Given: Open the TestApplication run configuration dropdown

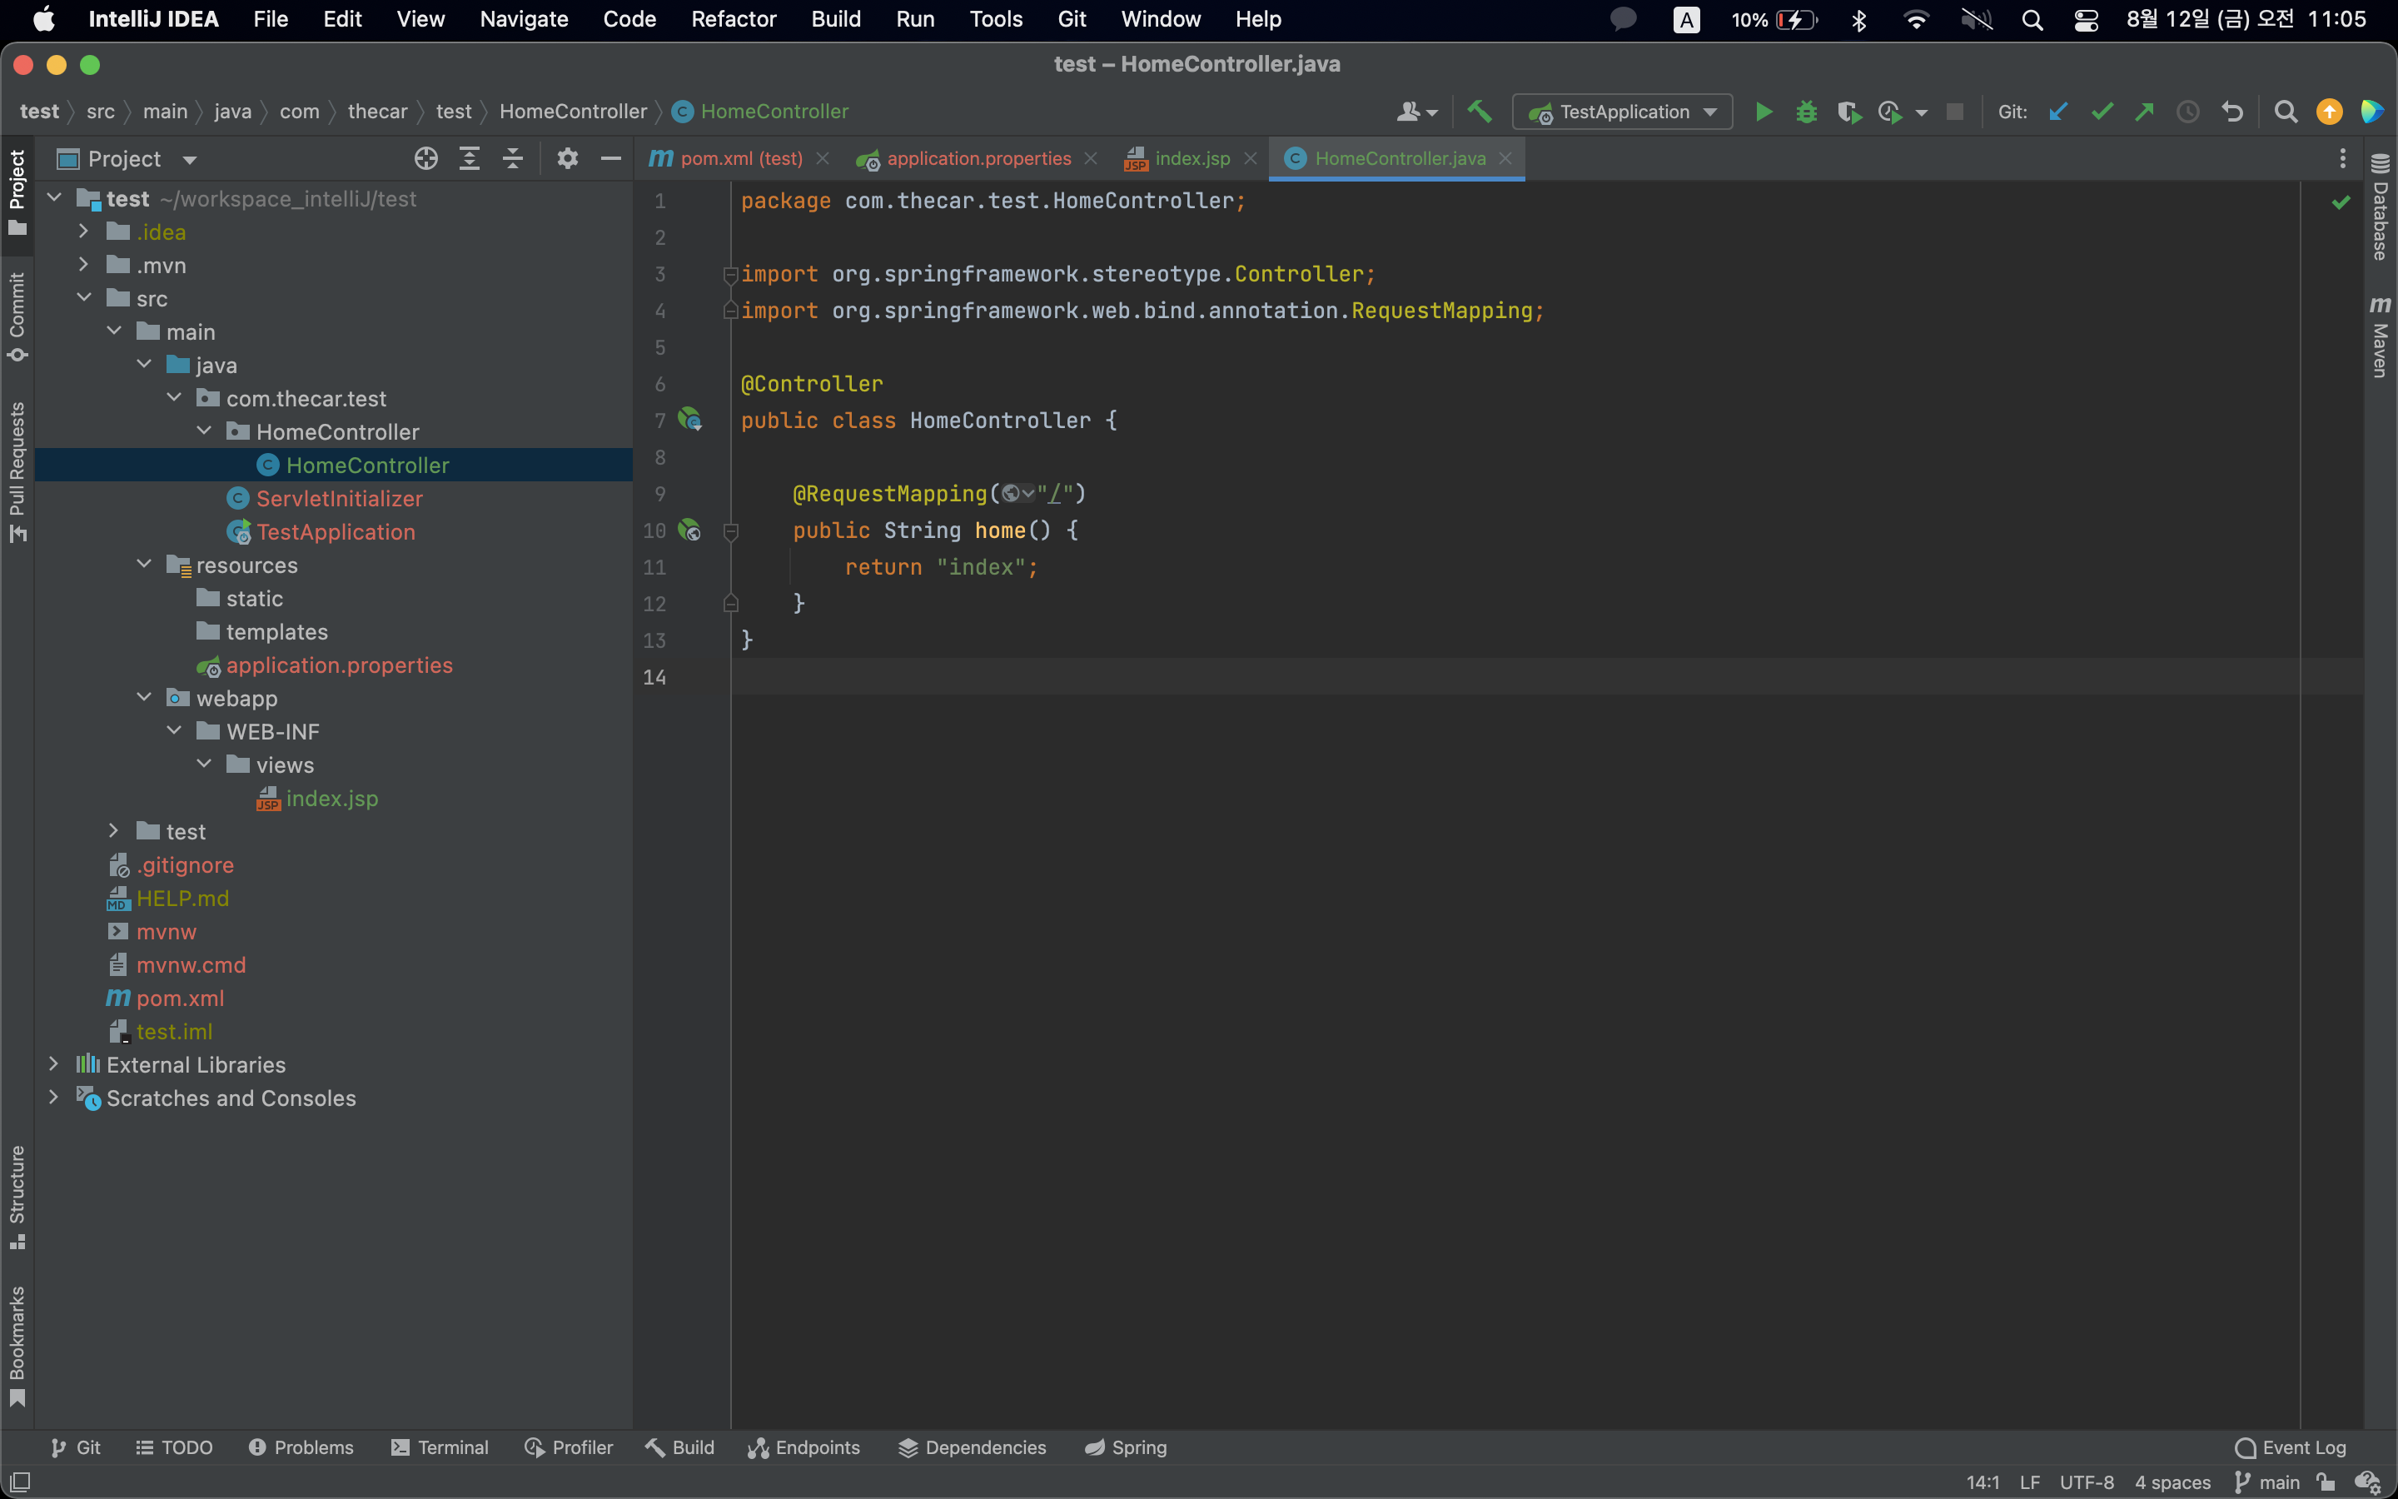Looking at the screenshot, I should (1622, 112).
